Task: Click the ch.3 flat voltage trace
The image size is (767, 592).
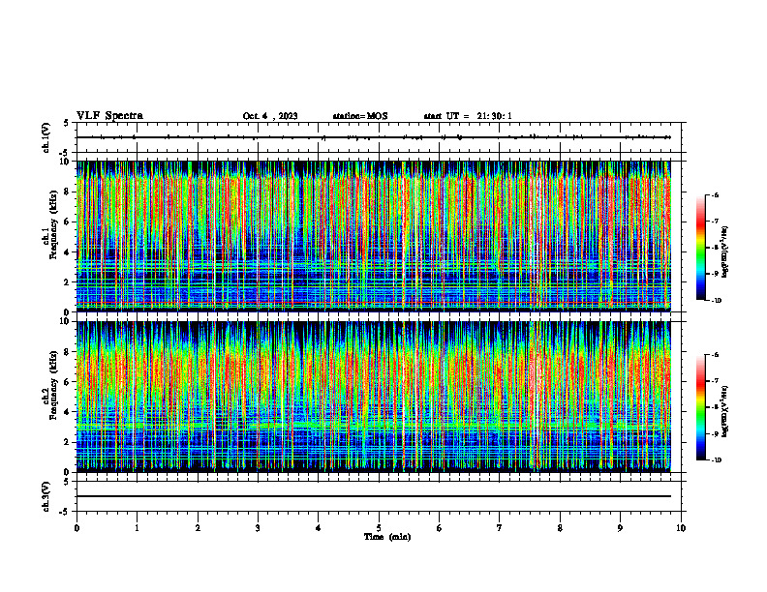Action: [x=374, y=496]
